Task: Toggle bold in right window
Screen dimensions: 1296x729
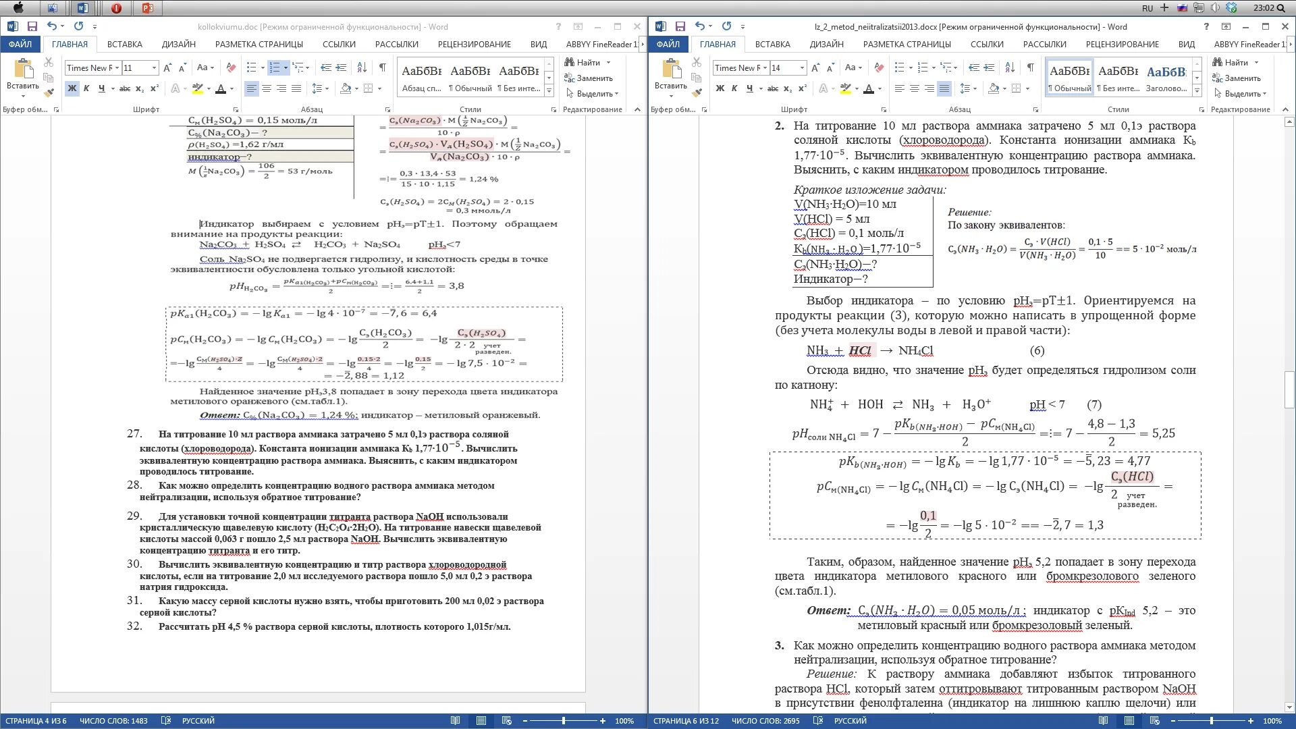Action: coord(720,88)
